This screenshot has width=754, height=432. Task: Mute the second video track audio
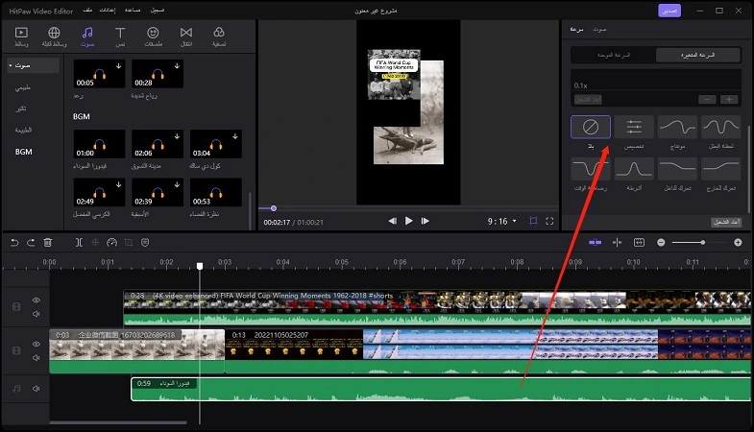click(36, 357)
